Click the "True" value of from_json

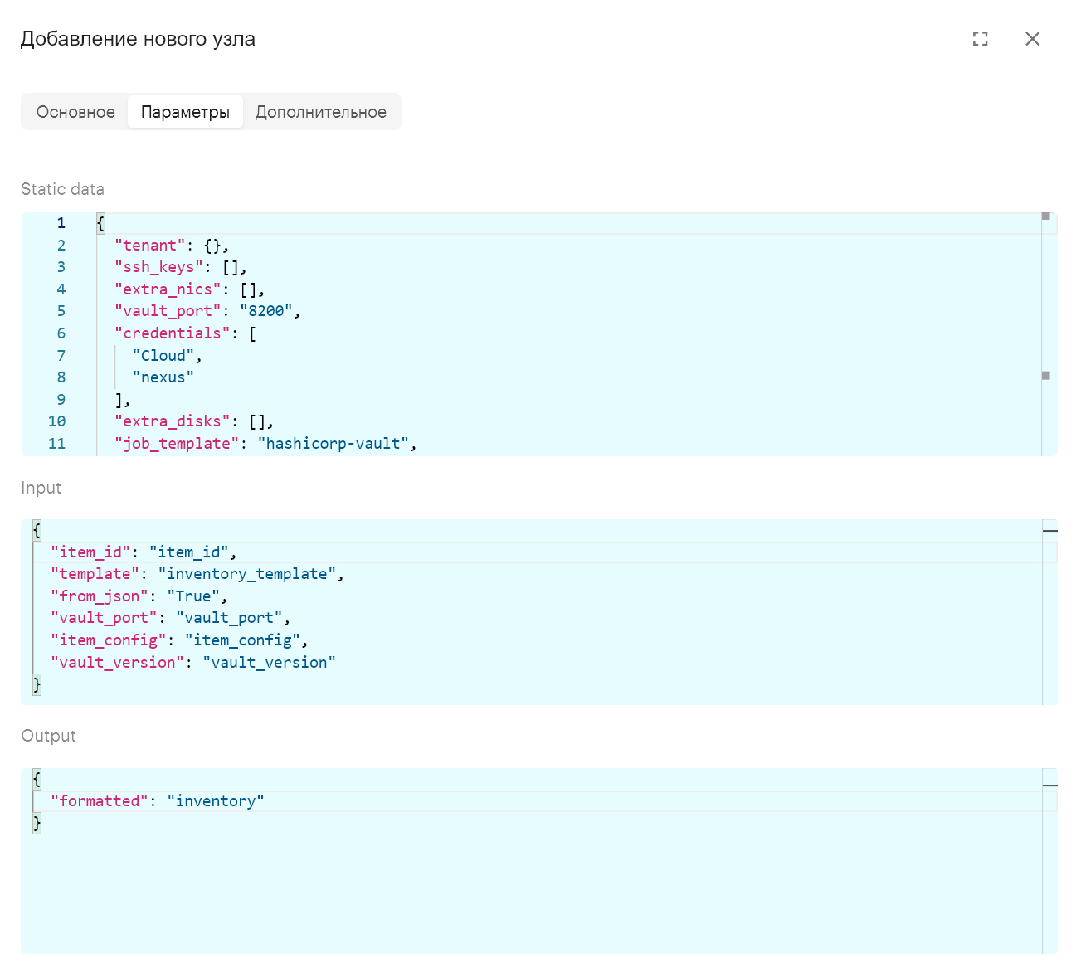[193, 596]
